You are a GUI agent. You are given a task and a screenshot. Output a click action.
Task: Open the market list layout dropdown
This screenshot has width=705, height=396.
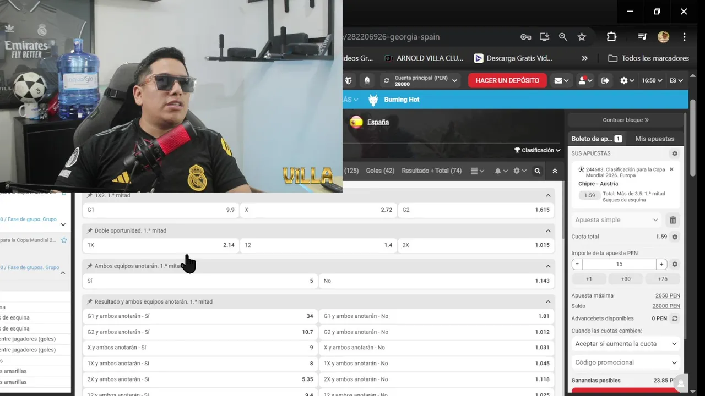click(478, 171)
